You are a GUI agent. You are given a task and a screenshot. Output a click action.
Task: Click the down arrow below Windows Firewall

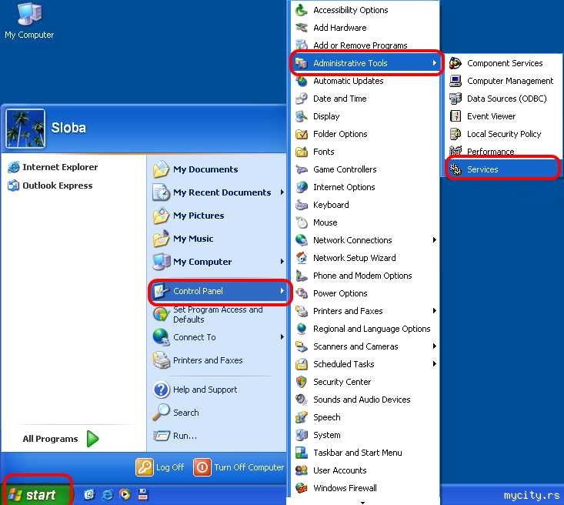tap(362, 502)
